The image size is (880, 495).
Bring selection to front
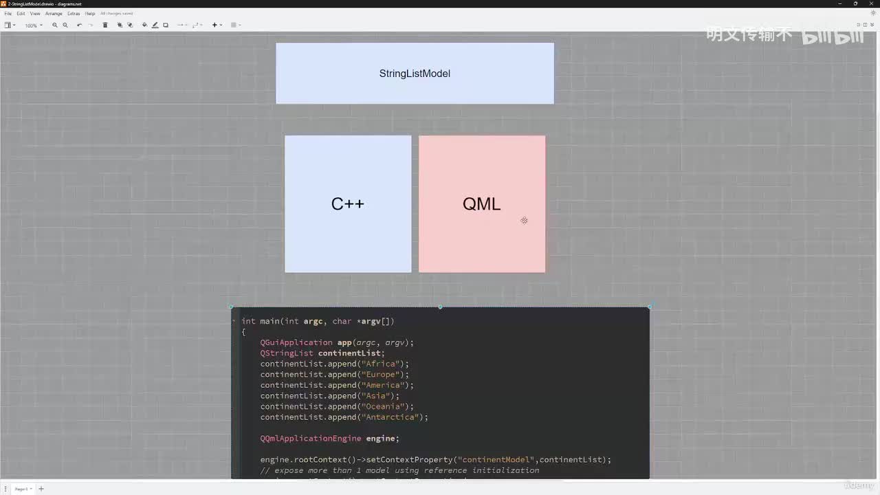point(120,25)
